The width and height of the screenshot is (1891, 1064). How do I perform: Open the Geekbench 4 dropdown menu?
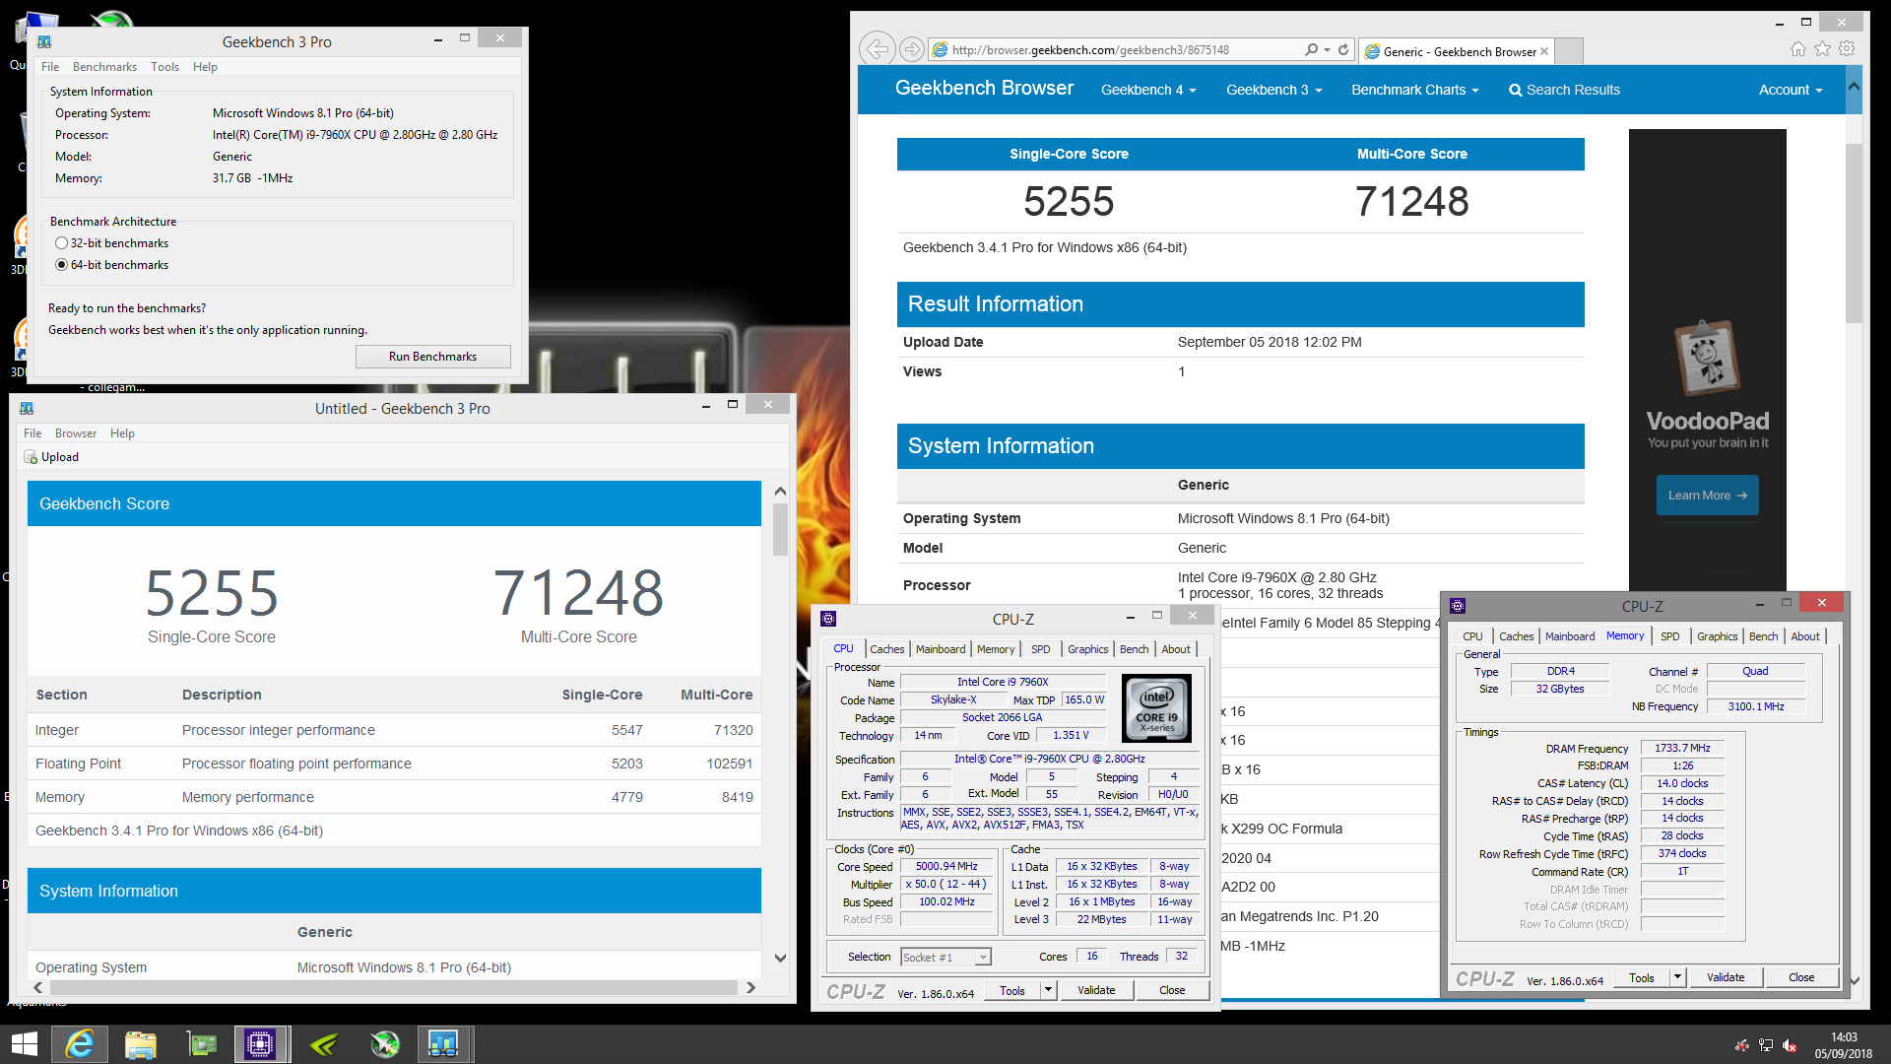pyautogui.click(x=1148, y=90)
